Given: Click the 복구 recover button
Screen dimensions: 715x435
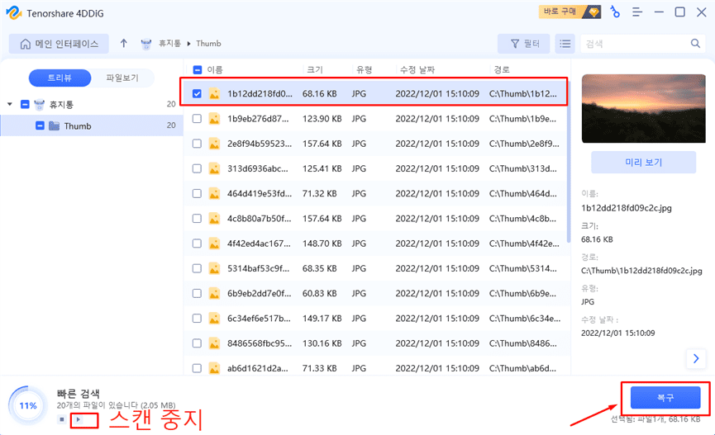Looking at the screenshot, I should click(x=665, y=398).
